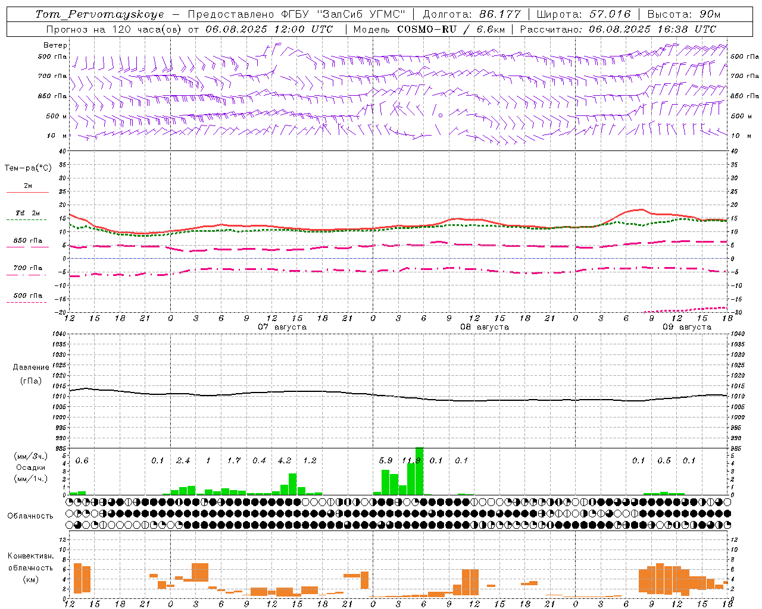The image size is (762, 609).
Task: Click the forecast line Прогноз на 120 часа(ов)
Action: point(114,29)
